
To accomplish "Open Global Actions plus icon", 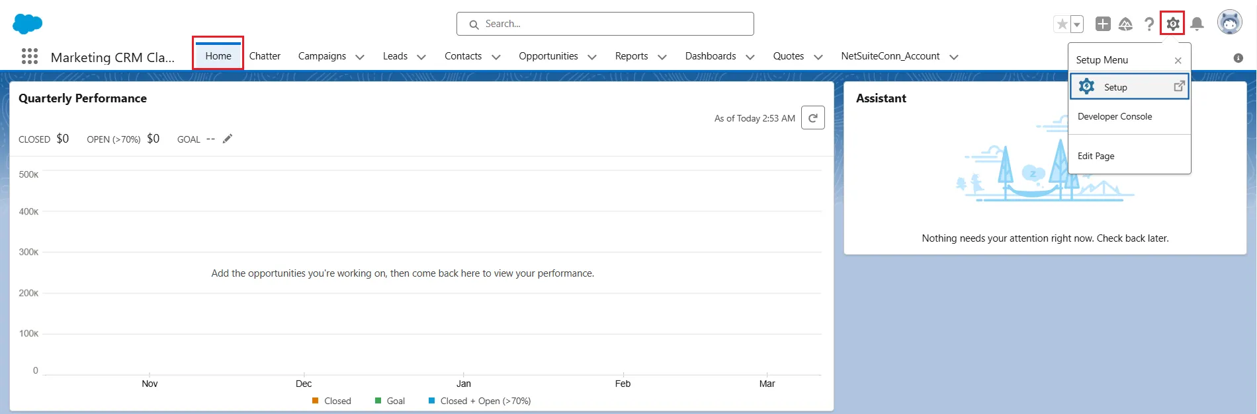I will click(x=1103, y=24).
